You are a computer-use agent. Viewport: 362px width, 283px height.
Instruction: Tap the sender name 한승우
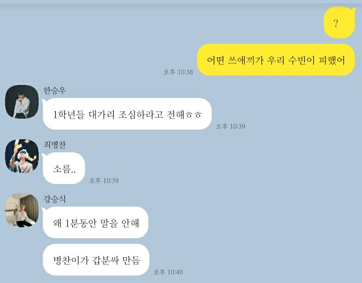coord(55,90)
